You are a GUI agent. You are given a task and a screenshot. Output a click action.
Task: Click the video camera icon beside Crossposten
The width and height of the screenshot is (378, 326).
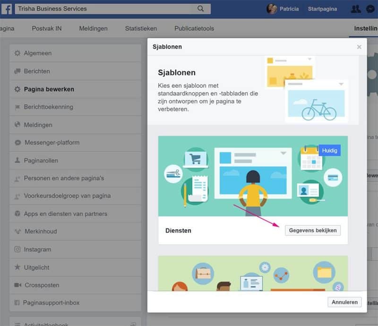(18, 285)
